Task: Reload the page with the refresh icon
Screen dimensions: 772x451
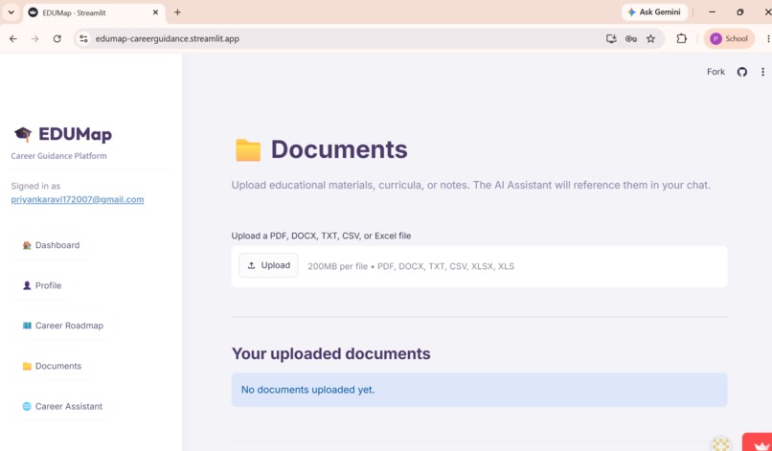Action: [x=57, y=38]
